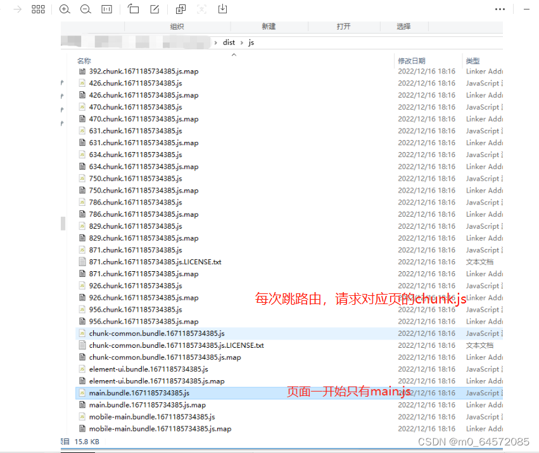Select the 1:1 actual size icon
539x453 pixels.
point(106,9)
